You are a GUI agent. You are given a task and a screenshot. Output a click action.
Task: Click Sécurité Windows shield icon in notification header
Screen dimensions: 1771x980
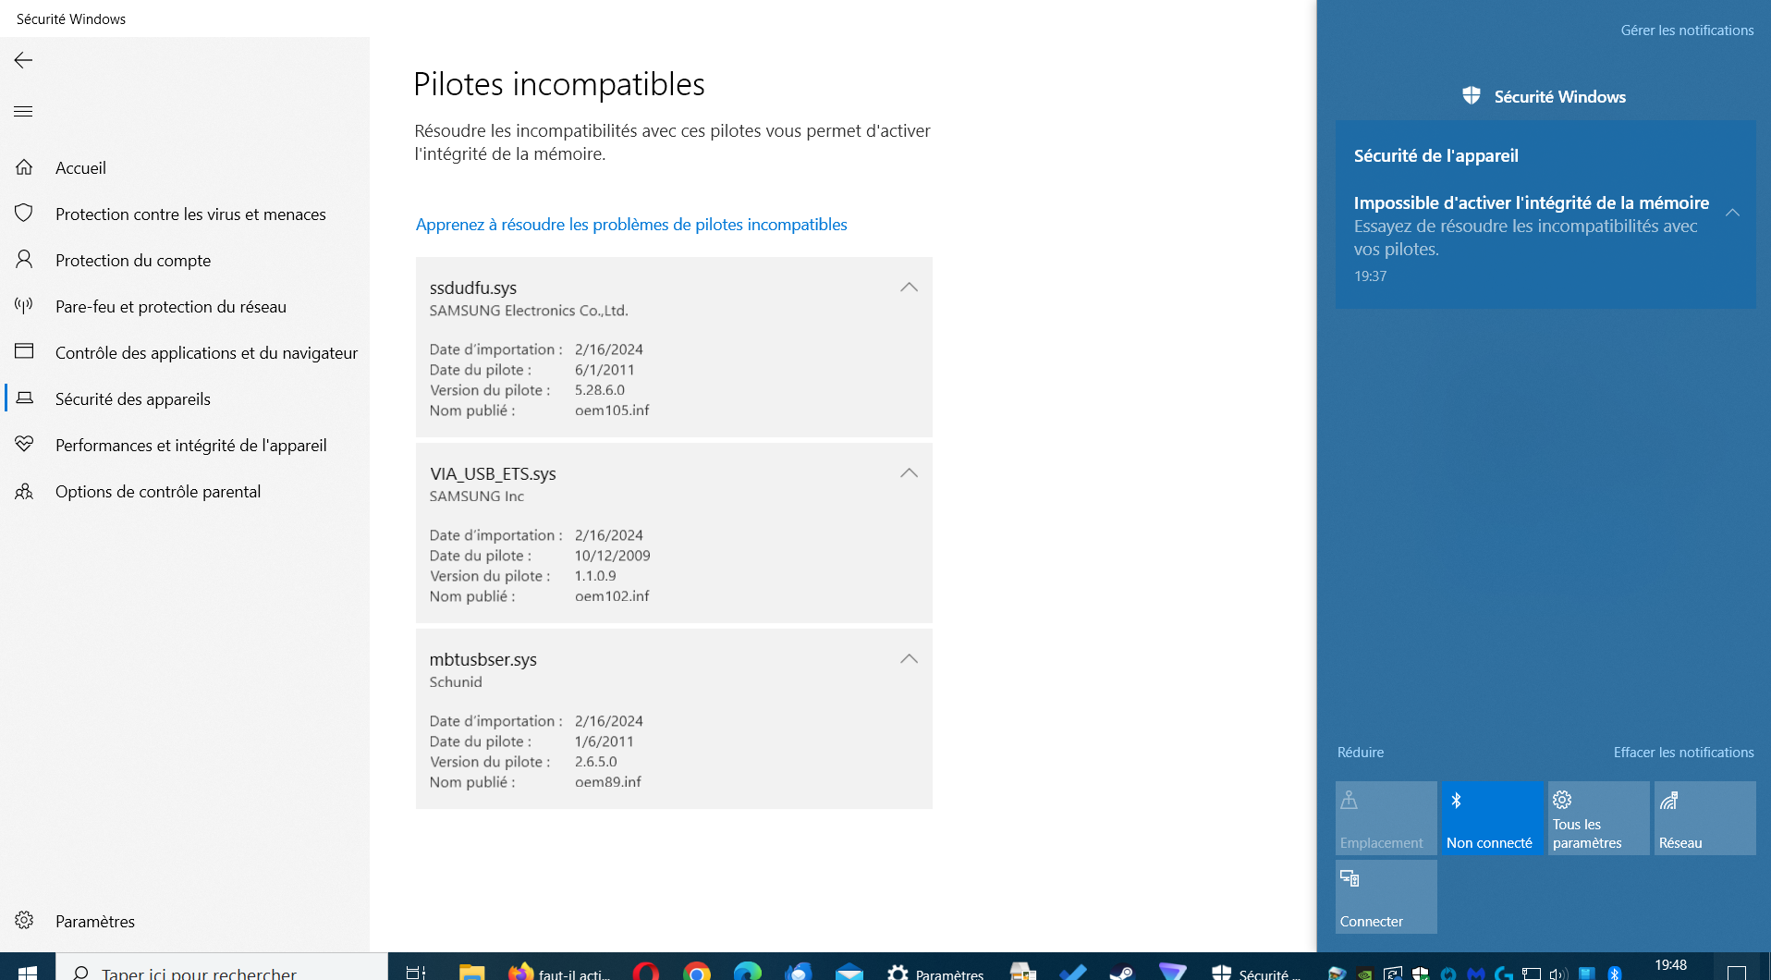click(x=1472, y=96)
